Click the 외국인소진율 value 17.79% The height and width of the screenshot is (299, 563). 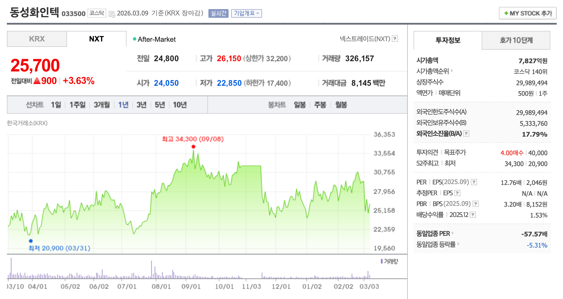[534, 134]
